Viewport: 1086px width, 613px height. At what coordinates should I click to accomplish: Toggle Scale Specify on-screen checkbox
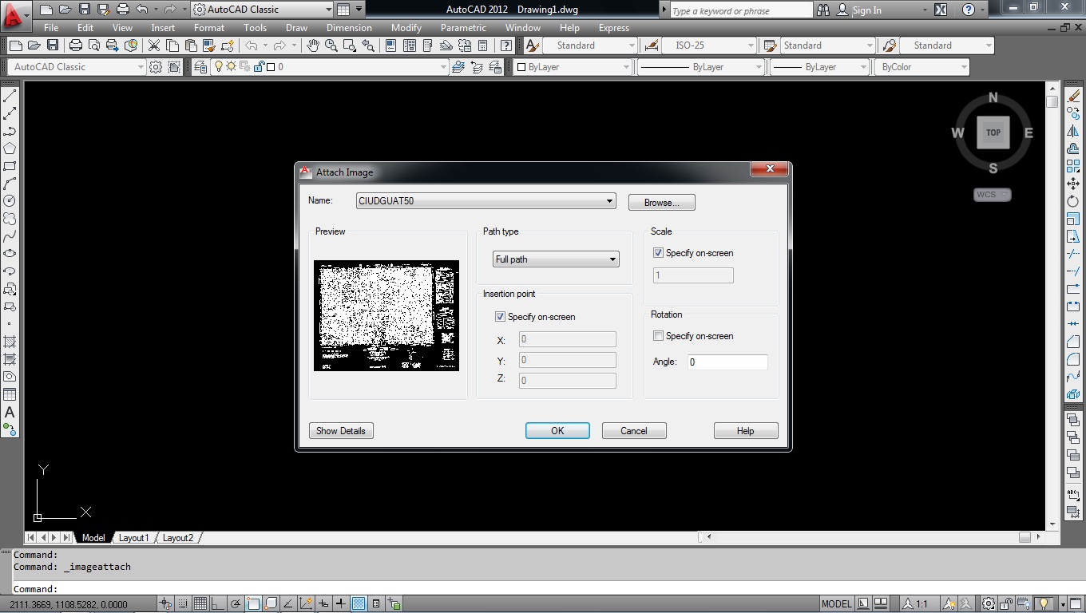pos(658,253)
